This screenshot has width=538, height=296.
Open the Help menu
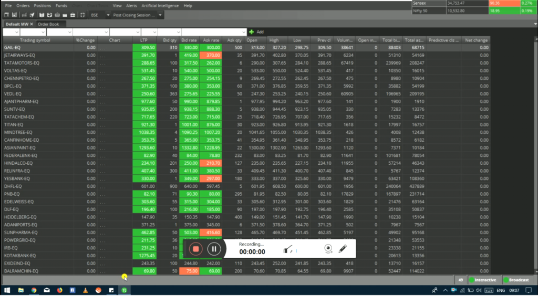click(x=188, y=5)
